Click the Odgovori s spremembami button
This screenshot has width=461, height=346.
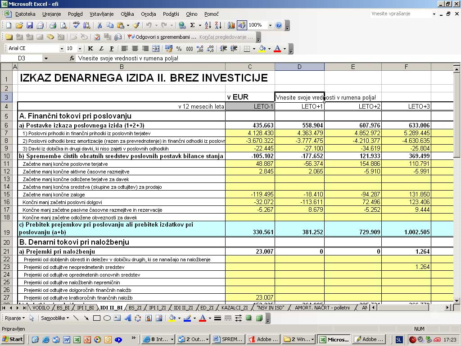162,37
